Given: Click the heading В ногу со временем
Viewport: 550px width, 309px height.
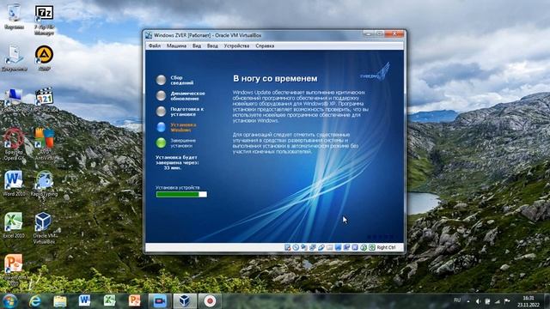Looking at the screenshot, I should [275, 78].
